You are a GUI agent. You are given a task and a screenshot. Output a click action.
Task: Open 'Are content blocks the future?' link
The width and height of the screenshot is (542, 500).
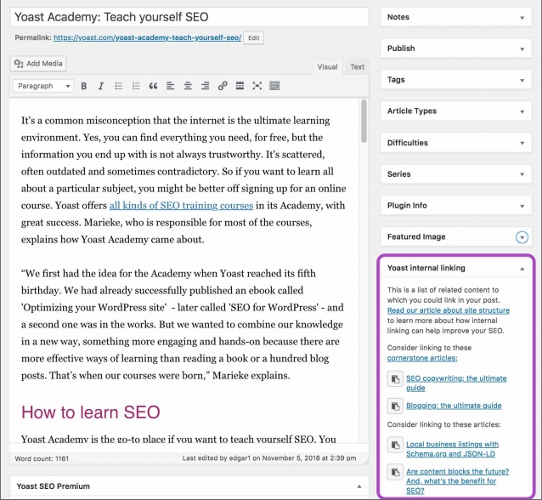(457, 481)
